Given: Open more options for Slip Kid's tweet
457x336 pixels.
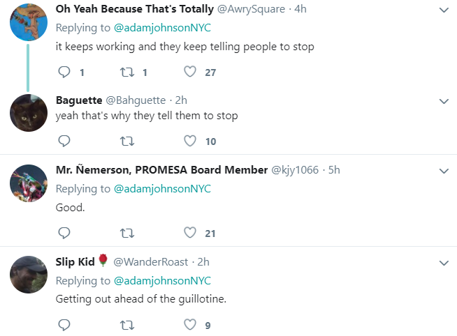Looking at the screenshot, I should click(x=444, y=263).
